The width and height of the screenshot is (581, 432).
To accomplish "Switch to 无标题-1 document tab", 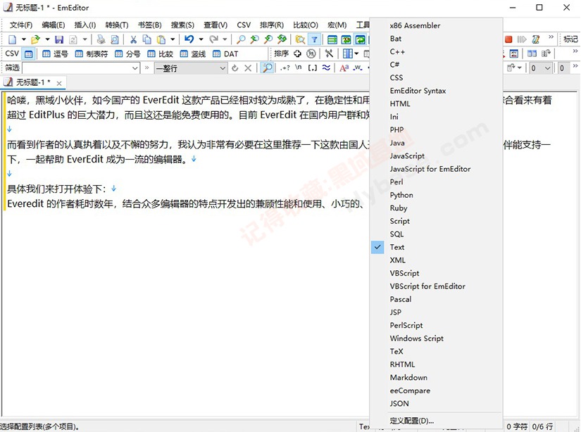I will [33, 82].
